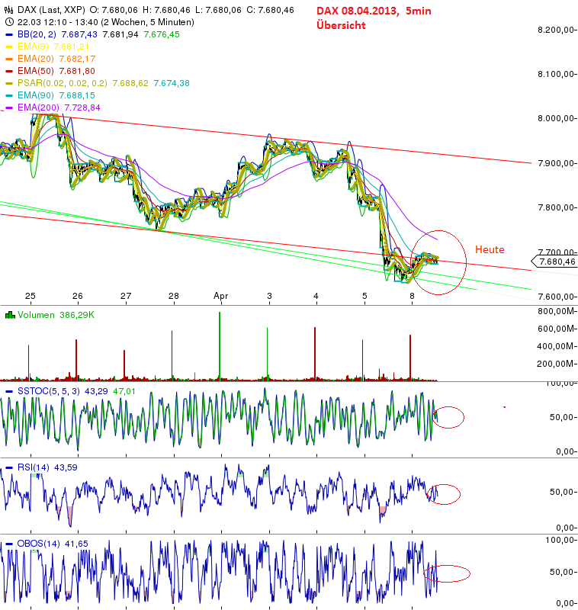The height and width of the screenshot is (610, 578).
Task: Click PSAR teal value 7.674,38
Action: click(x=172, y=83)
